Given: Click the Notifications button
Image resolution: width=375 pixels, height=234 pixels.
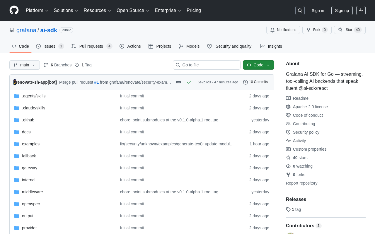Looking at the screenshot, I should (x=283, y=30).
